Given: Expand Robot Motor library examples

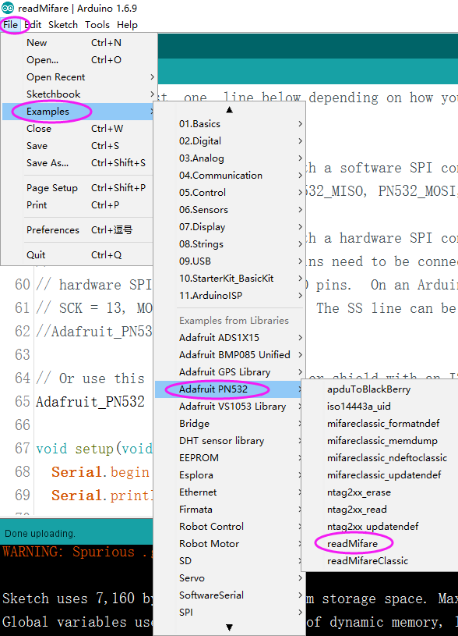Looking at the screenshot, I should tap(229, 543).
